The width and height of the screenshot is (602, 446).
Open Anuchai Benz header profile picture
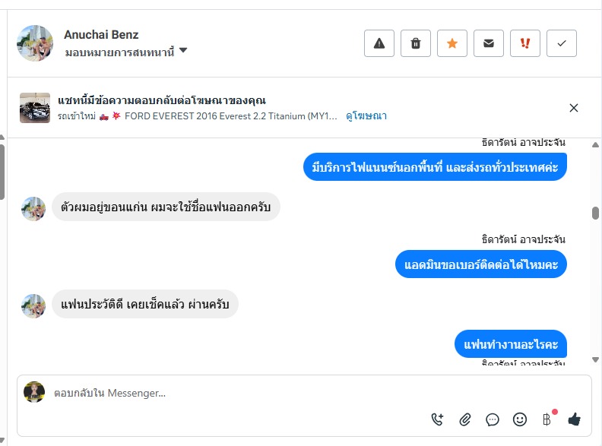point(35,43)
